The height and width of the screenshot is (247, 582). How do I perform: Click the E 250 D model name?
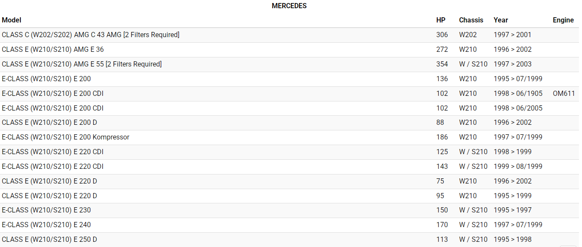49,239
